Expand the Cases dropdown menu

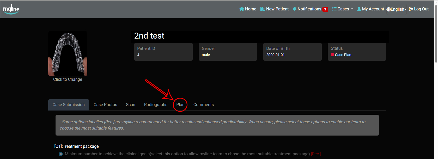click(343, 9)
